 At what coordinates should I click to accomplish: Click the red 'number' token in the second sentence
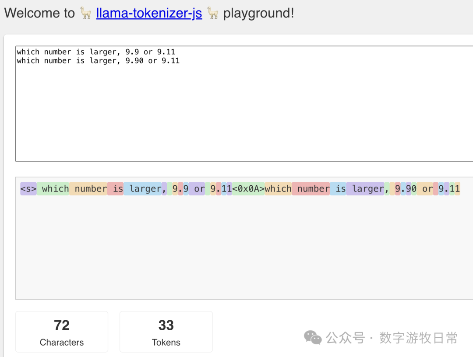pyautogui.click(x=311, y=189)
